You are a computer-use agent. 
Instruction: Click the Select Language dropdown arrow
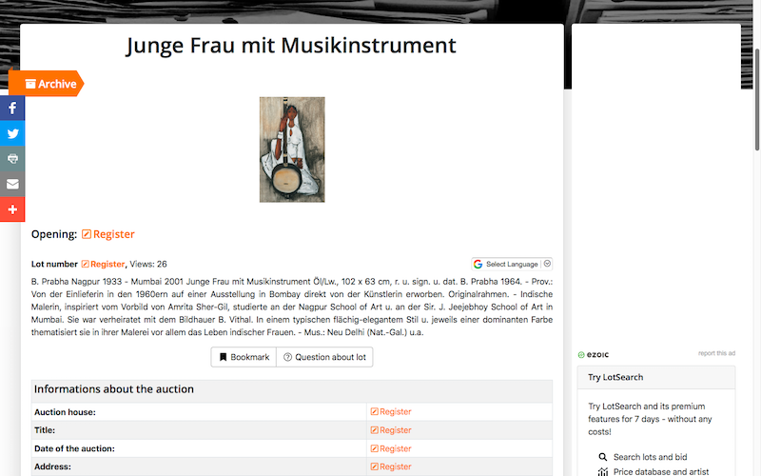point(547,264)
